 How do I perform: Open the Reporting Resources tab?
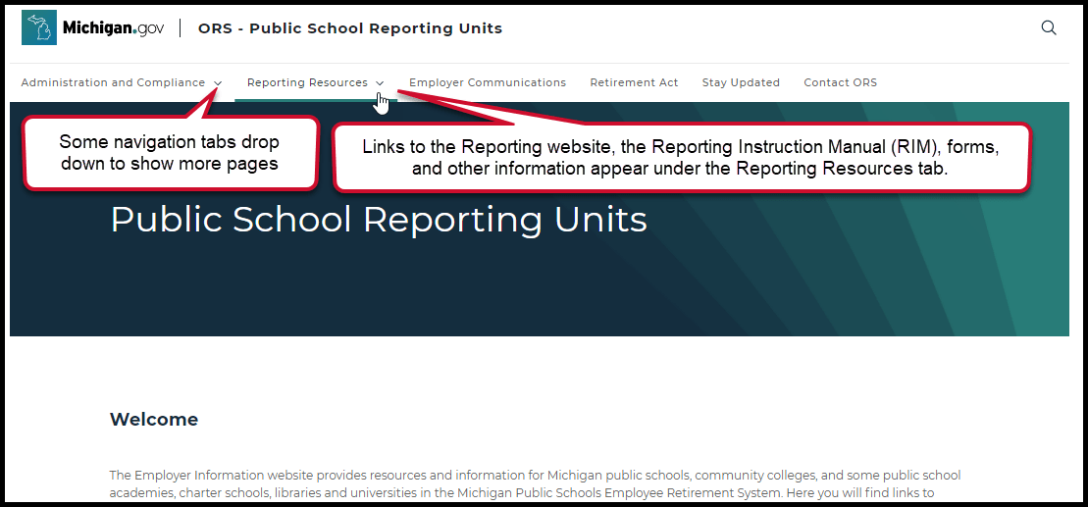(307, 83)
